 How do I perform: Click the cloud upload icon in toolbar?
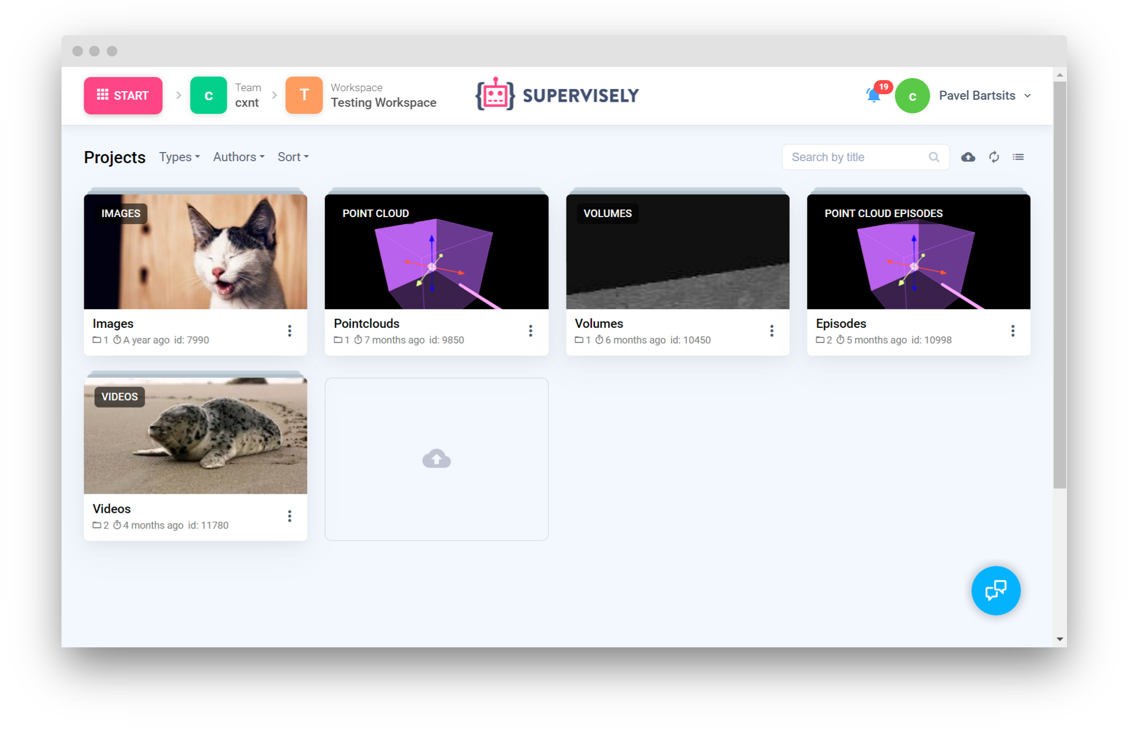tap(968, 157)
